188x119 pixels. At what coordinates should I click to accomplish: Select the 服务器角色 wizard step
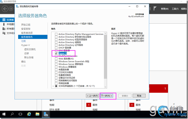33,37
